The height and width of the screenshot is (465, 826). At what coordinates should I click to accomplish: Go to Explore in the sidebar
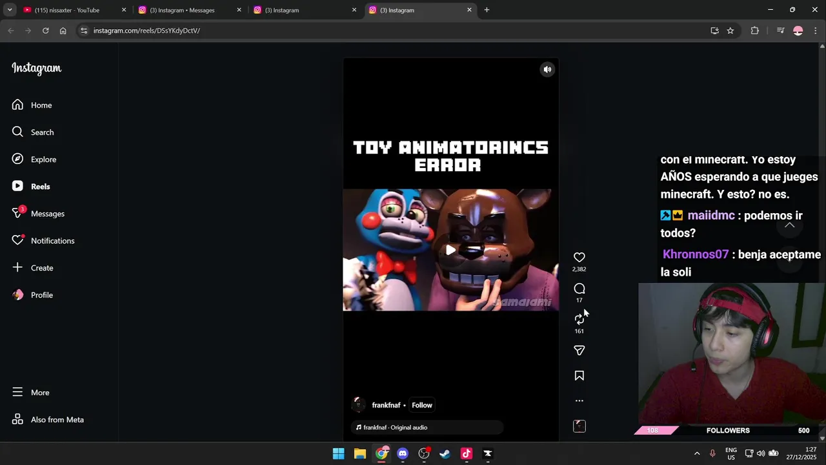click(x=34, y=160)
